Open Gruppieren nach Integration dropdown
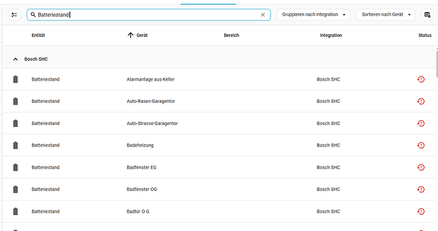This screenshot has width=438, height=231. click(x=313, y=15)
